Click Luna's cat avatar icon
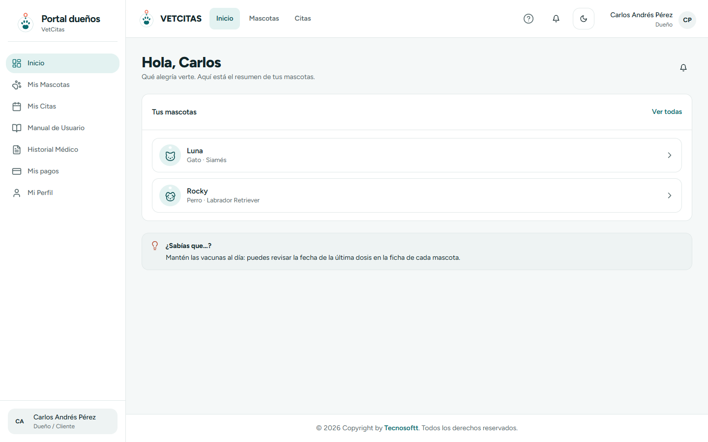 click(170, 155)
